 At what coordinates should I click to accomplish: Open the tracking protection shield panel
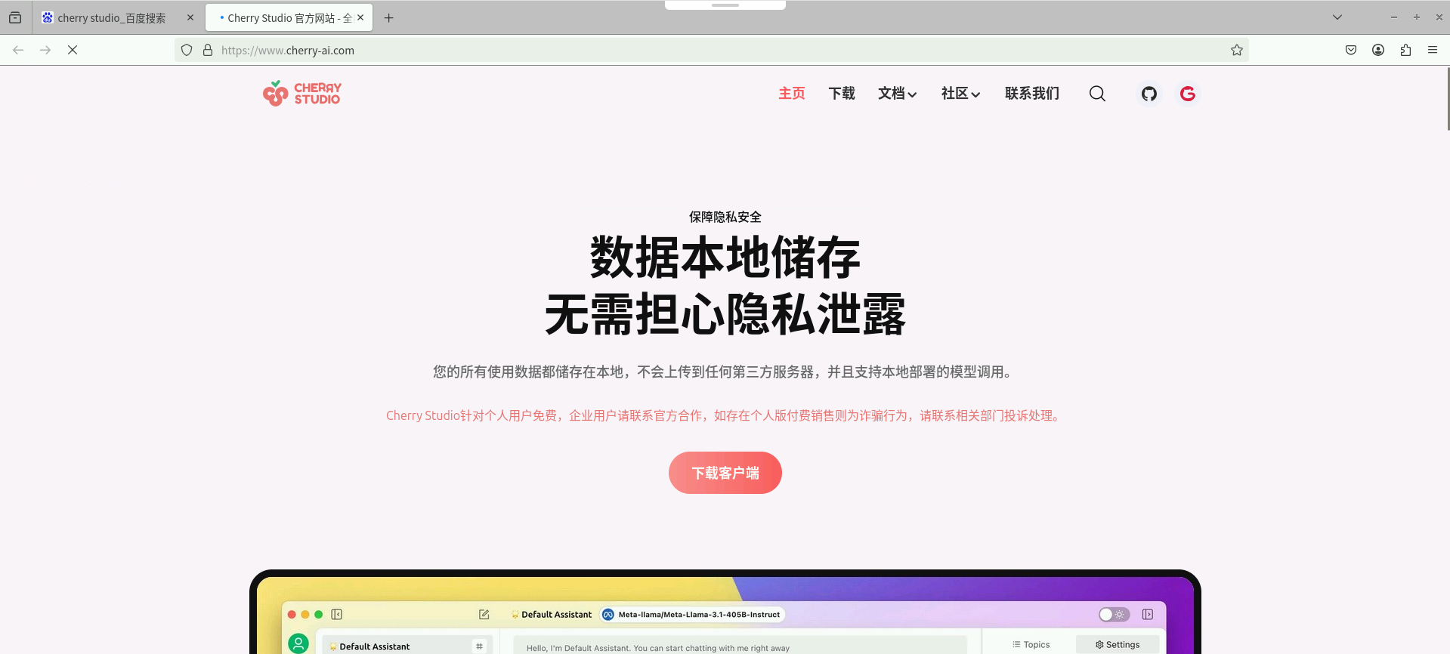point(187,50)
